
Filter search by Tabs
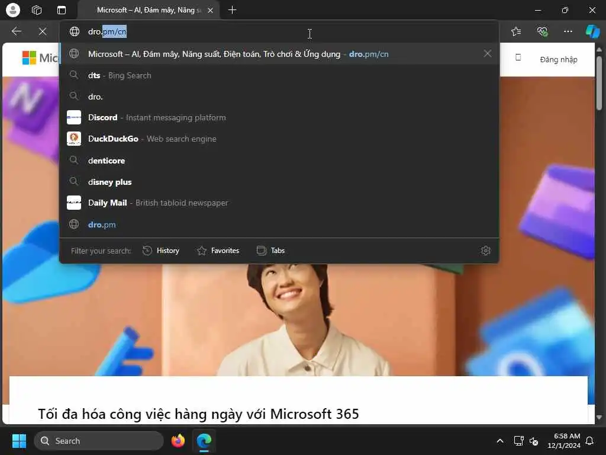(270, 251)
